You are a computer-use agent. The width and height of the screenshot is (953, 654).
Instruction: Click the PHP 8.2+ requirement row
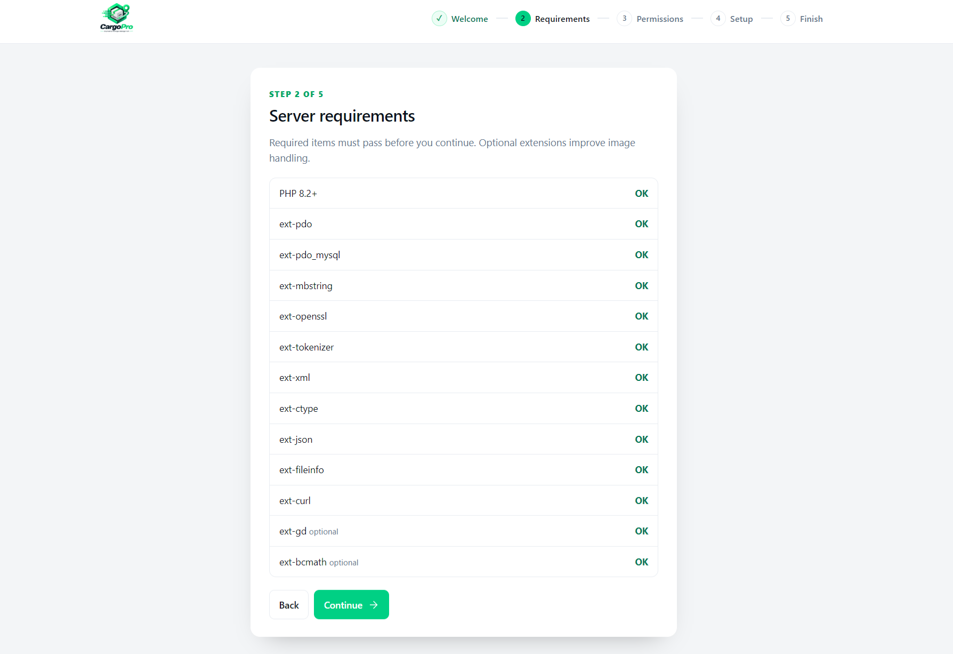click(464, 194)
